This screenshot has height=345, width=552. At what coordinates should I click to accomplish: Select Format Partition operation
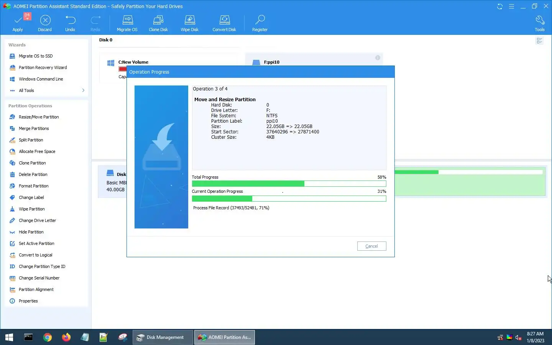pos(33,186)
